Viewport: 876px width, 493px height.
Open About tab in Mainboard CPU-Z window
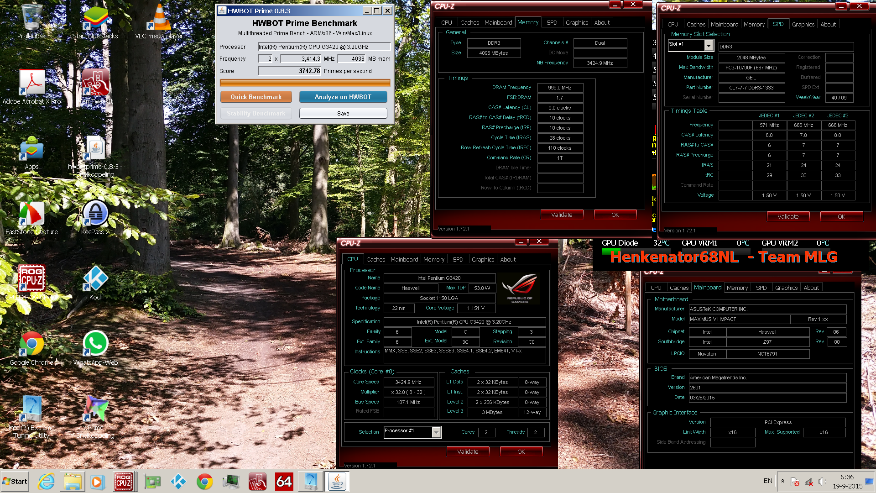tap(811, 288)
